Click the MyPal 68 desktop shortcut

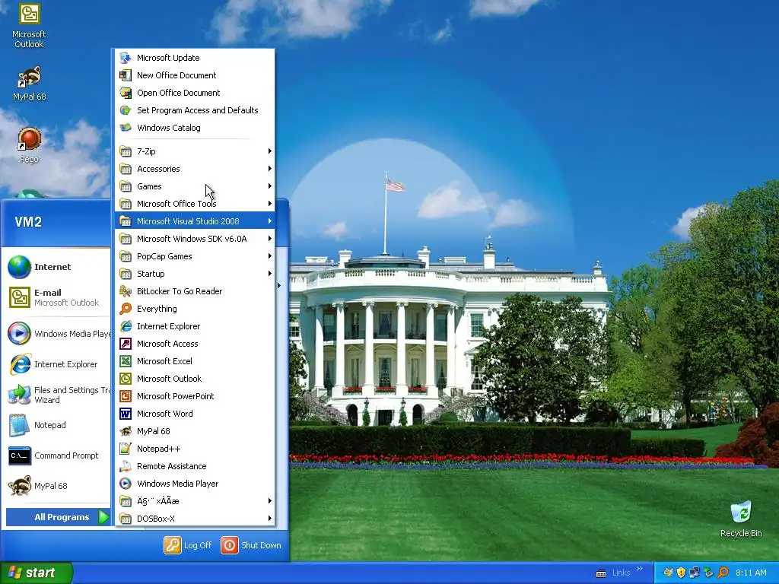pyautogui.click(x=30, y=84)
